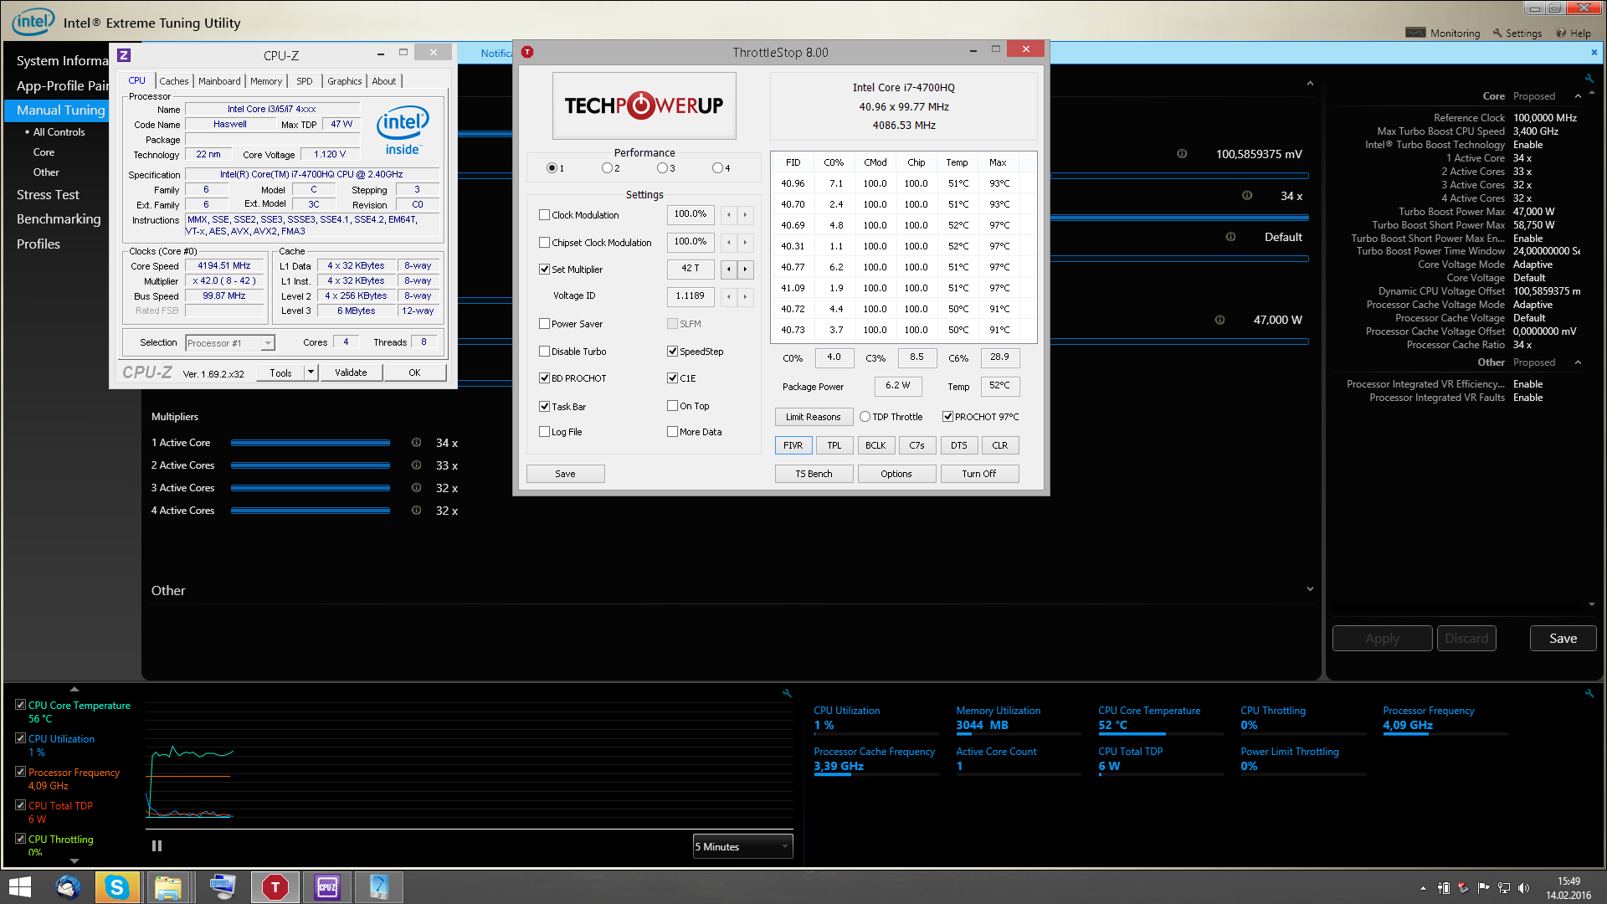Open CPU-Z Graphics tab
1607x904 pixels.
click(345, 81)
